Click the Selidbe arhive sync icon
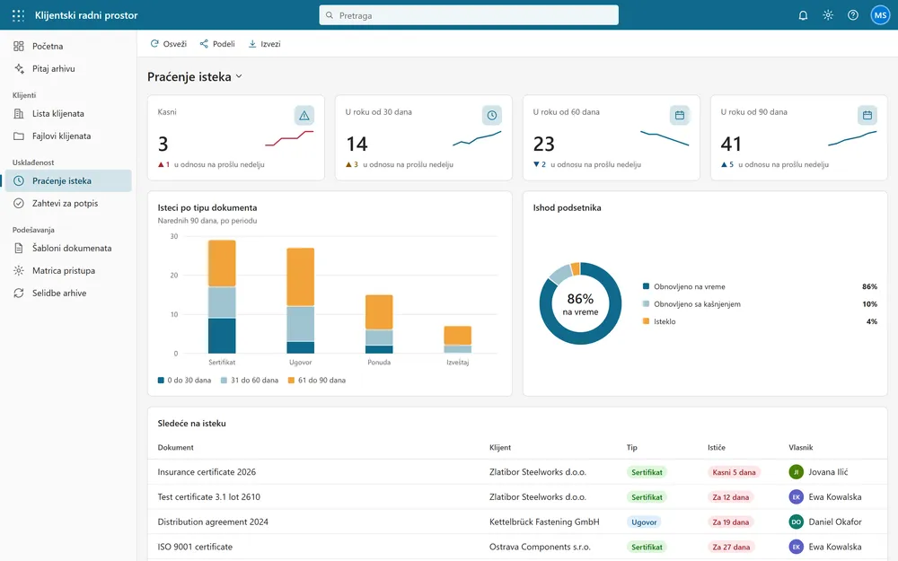898x561 pixels. click(19, 294)
